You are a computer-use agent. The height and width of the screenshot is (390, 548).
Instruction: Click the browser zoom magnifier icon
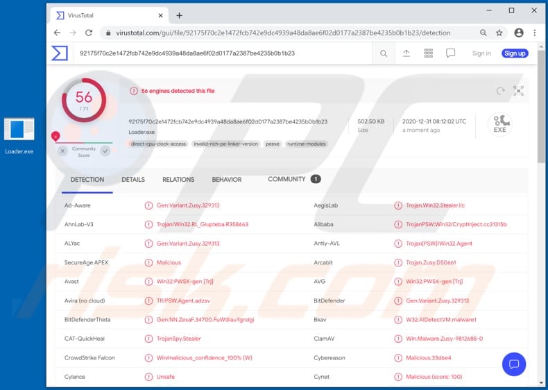click(483, 33)
